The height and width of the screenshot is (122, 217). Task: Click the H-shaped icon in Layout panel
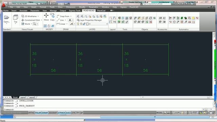click(x=115, y=22)
